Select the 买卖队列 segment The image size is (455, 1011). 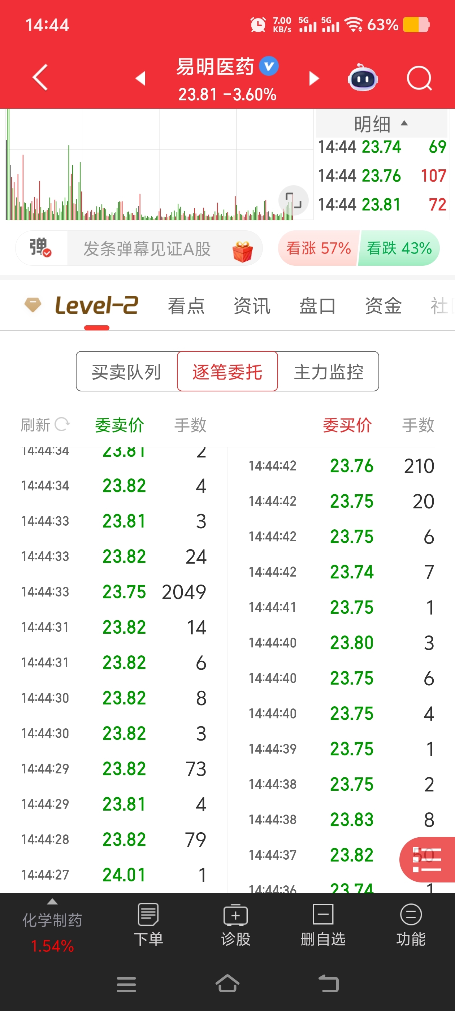coord(127,371)
